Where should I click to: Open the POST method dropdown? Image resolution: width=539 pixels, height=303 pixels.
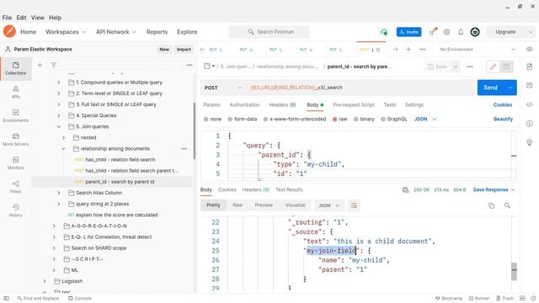[222, 88]
